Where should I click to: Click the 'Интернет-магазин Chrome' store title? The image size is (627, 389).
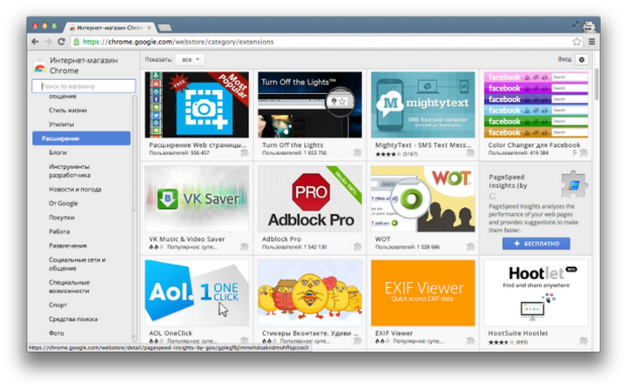click(84, 65)
